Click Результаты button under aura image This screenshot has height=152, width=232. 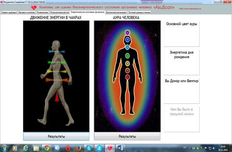coord(127,136)
